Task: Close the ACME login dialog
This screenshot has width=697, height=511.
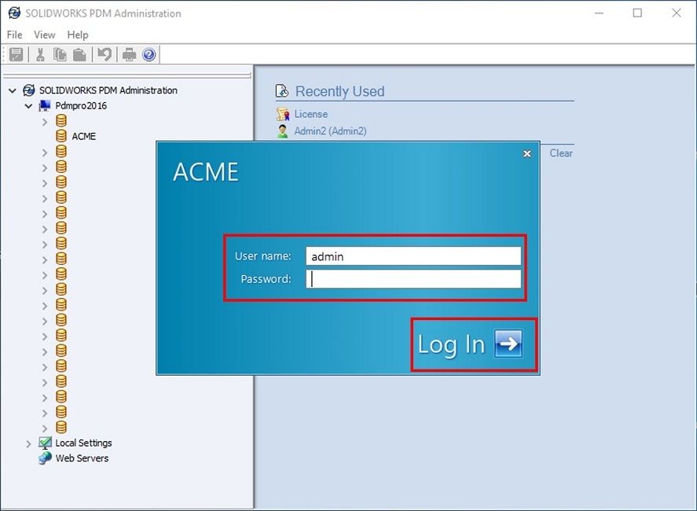Action: point(527,154)
